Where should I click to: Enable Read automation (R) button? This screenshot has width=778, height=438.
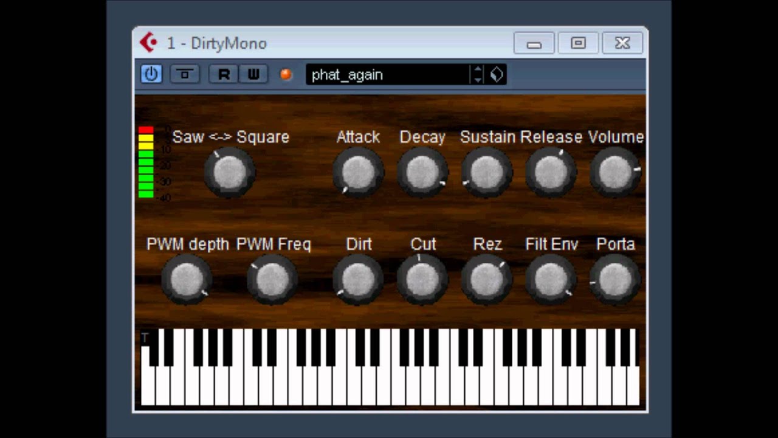(224, 74)
